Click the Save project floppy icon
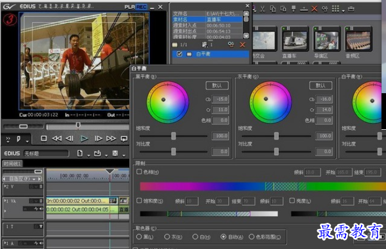Screen dimensions: 386x249 point(115,153)
